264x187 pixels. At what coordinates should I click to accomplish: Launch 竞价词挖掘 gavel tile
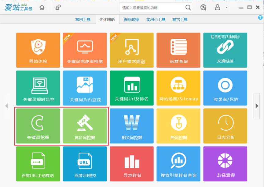(x=85, y=126)
